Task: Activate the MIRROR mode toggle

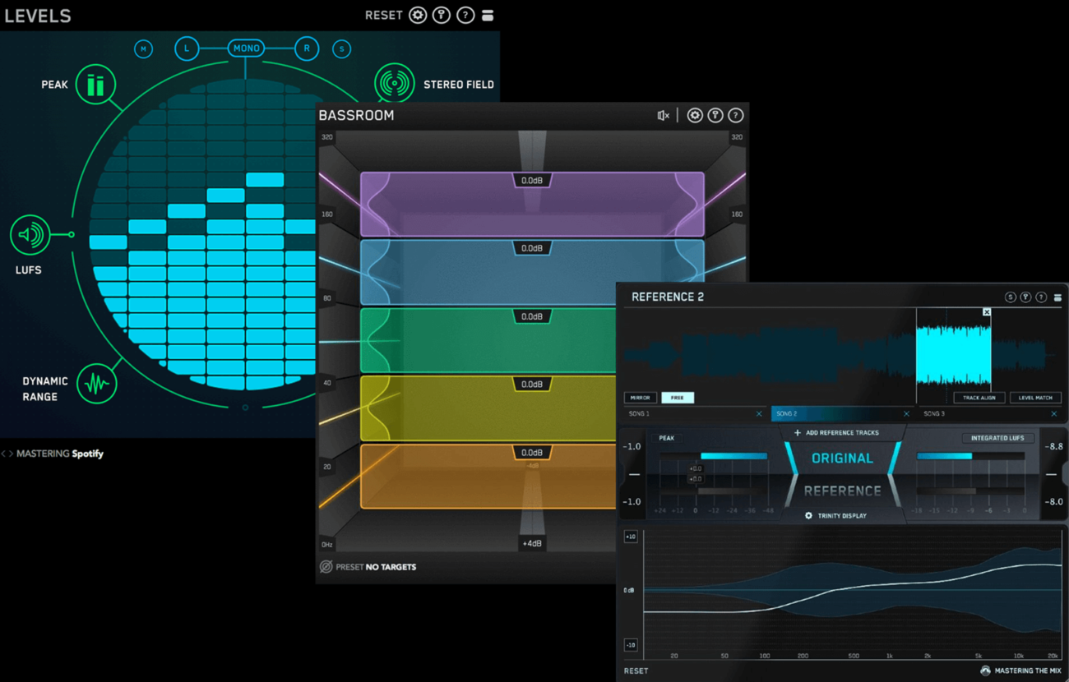Action: coord(640,397)
